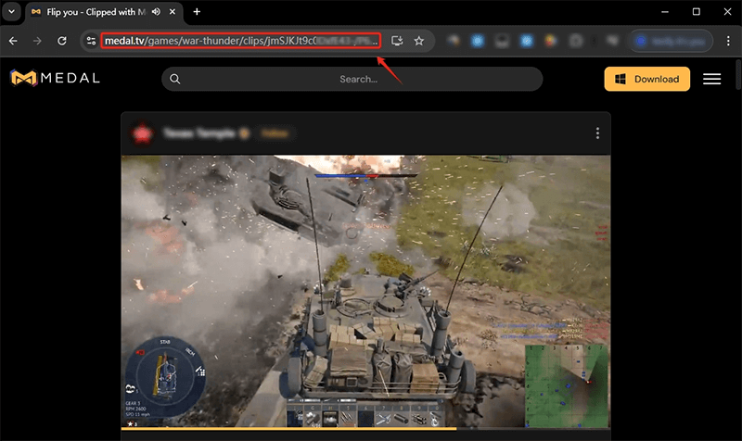Click the first browser extension icon
742x441 pixels.
(454, 41)
